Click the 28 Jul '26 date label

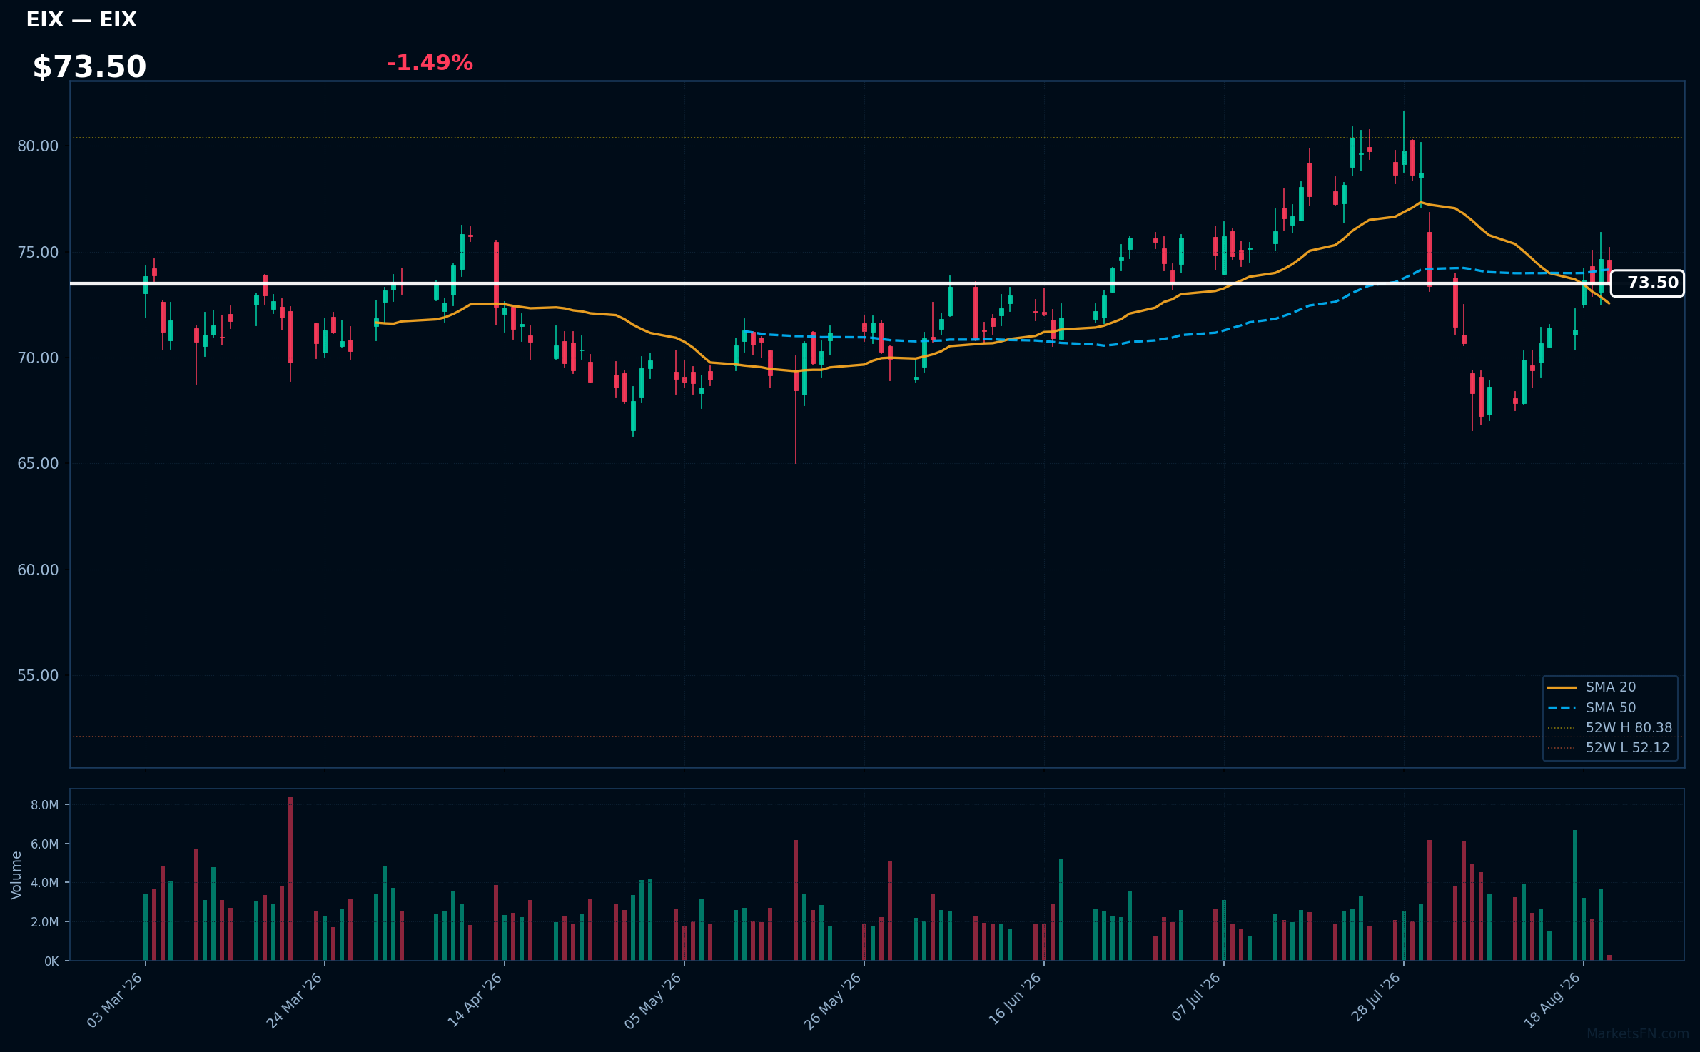(1375, 998)
